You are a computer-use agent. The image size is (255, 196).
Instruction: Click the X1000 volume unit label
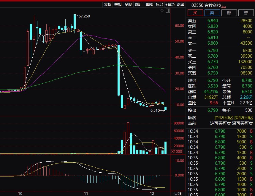point(178,152)
